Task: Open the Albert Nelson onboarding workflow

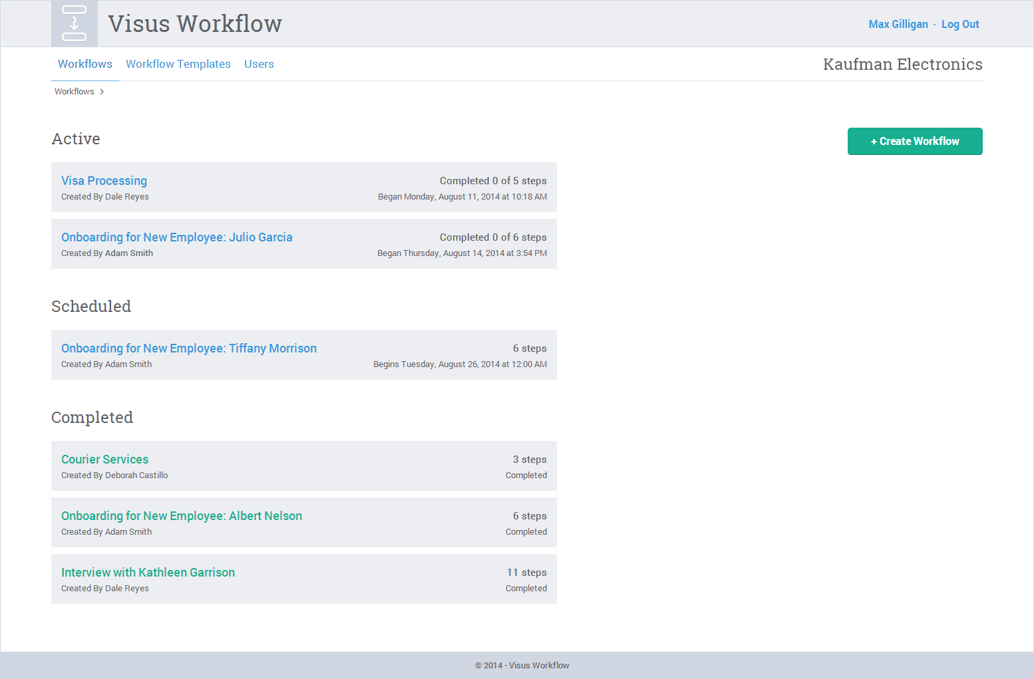Action: click(x=181, y=516)
